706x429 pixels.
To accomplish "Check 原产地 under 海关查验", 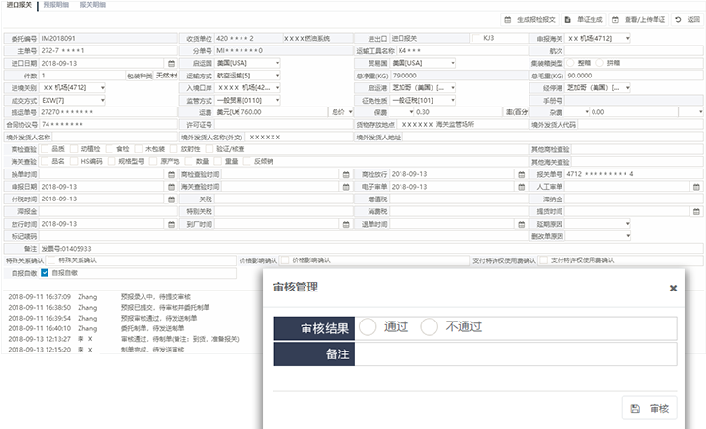I will [153, 161].
